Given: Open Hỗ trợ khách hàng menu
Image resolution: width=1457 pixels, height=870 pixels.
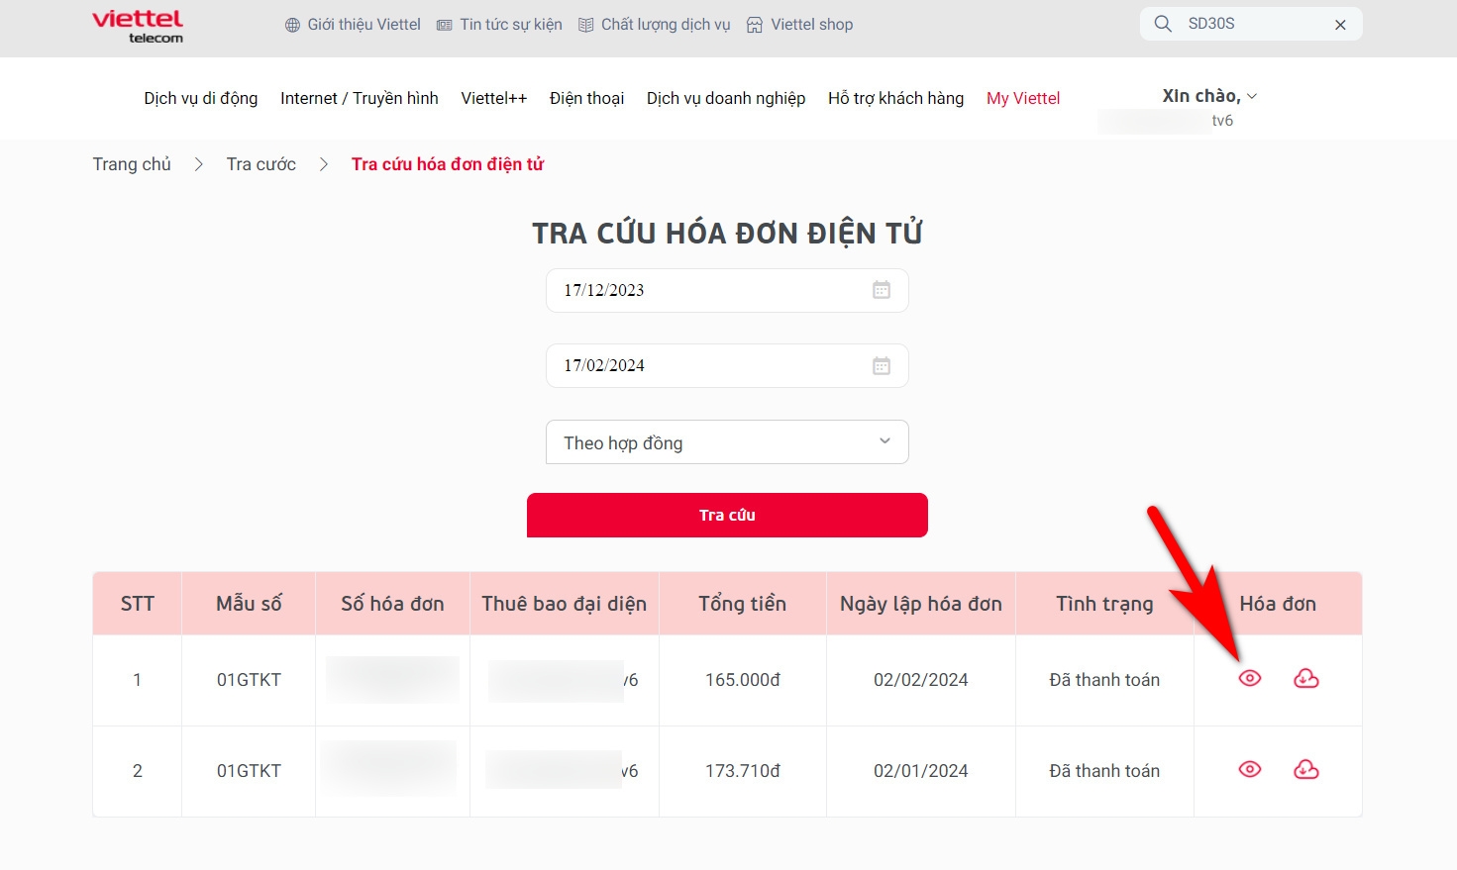Looking at the screenshot, I should click(x=896, y=98).
